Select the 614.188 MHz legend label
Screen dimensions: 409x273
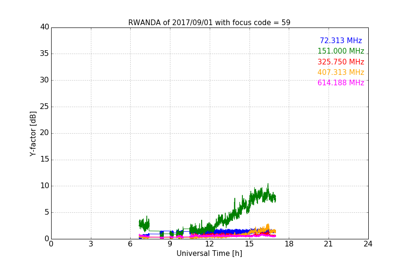pyautogui.click(x=341, y=83)
